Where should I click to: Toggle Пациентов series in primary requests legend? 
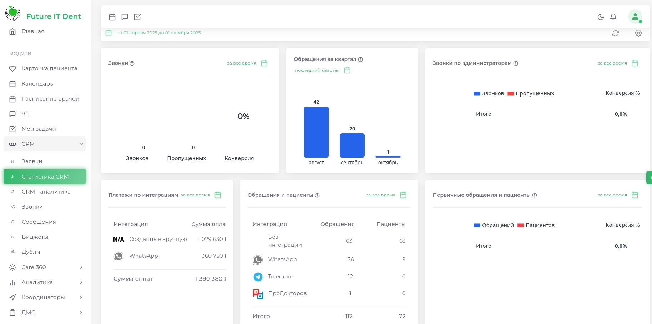pos(536,225)
